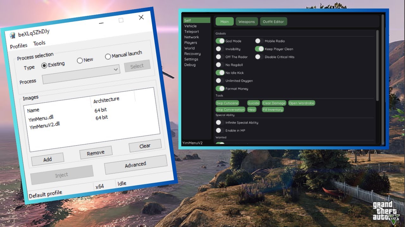Enable the Disable Critical Hits toggle
Image resolution: width=405 pixels, height=227 pixels.
[x=259, y=57]
